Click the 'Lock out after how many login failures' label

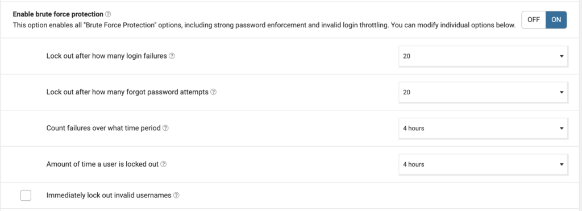coord(106,56)
